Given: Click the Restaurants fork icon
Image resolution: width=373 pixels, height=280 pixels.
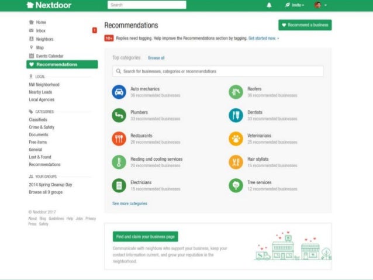Looking at the screenshot, I should (119, 139).
